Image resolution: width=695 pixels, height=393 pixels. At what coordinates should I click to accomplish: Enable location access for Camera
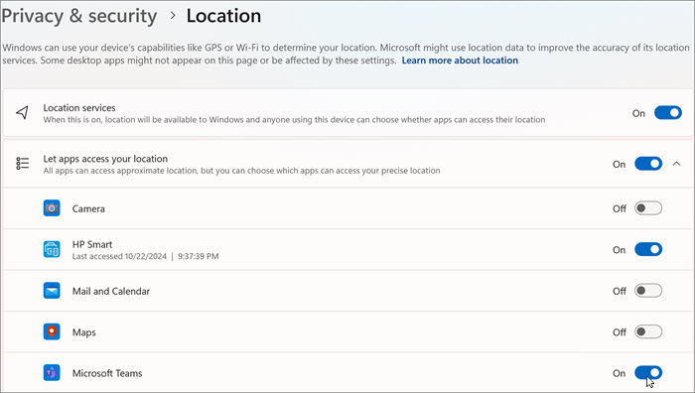tap(648, 207)
